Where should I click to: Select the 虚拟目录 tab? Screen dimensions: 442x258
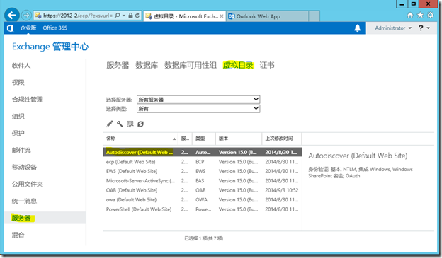pyautogui.click(x=238, y=65)
